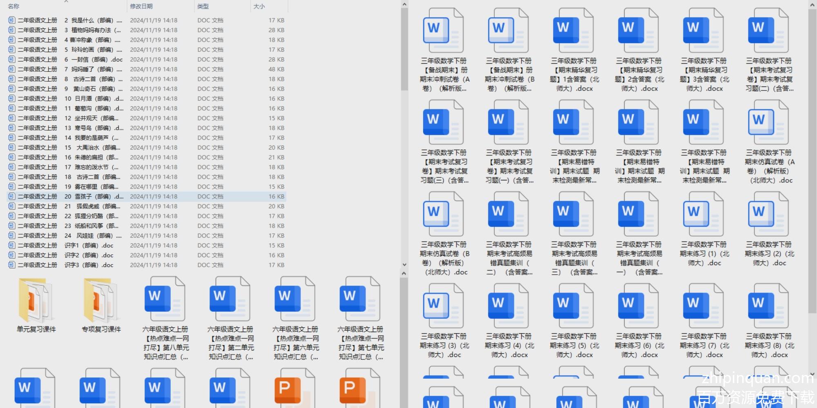Sort files by 大小 column header

tap(259, 7)
